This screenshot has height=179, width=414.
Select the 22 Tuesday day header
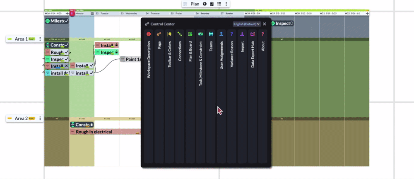click(107, 13)
